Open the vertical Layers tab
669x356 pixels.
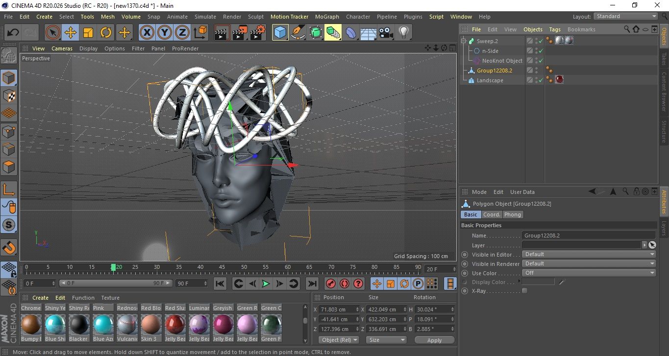(664, 228)
